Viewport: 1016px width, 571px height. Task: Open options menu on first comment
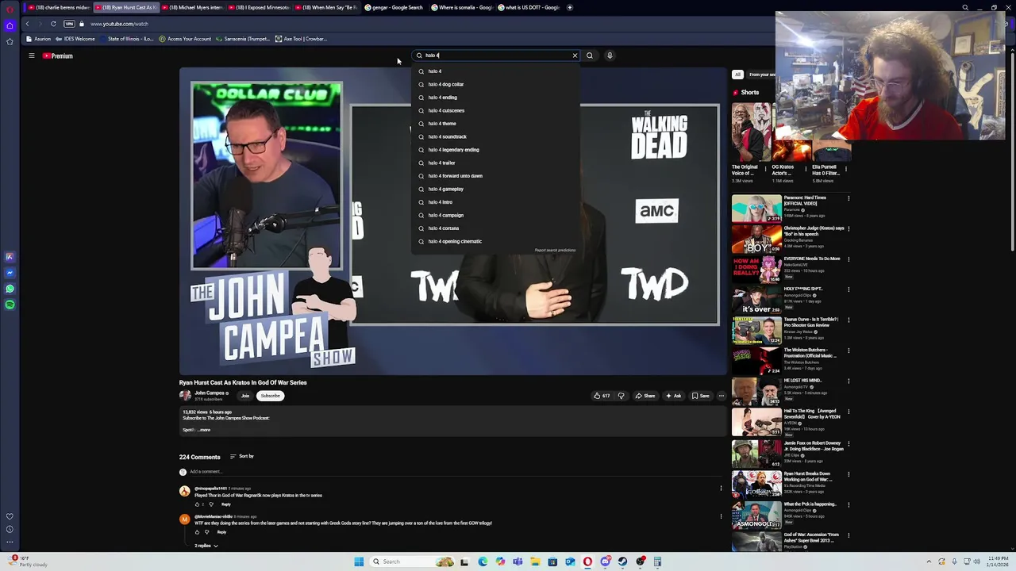pyautogui.click(x=721, y=489)
